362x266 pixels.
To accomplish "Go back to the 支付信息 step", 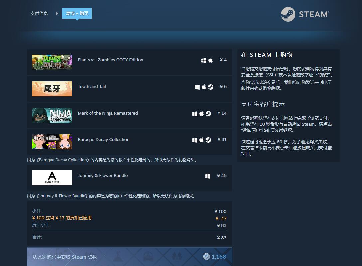I will pyautogui.click(x=39, y=13).
